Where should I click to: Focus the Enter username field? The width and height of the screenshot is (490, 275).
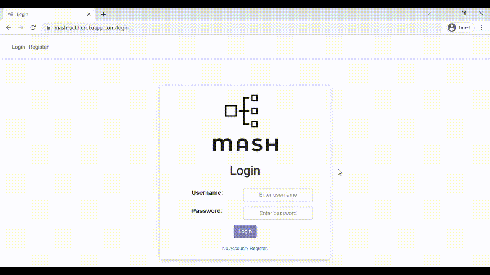pos(278,195)
